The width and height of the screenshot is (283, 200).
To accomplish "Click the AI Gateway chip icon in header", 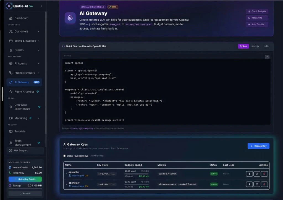I will click(x=70, y=18).
